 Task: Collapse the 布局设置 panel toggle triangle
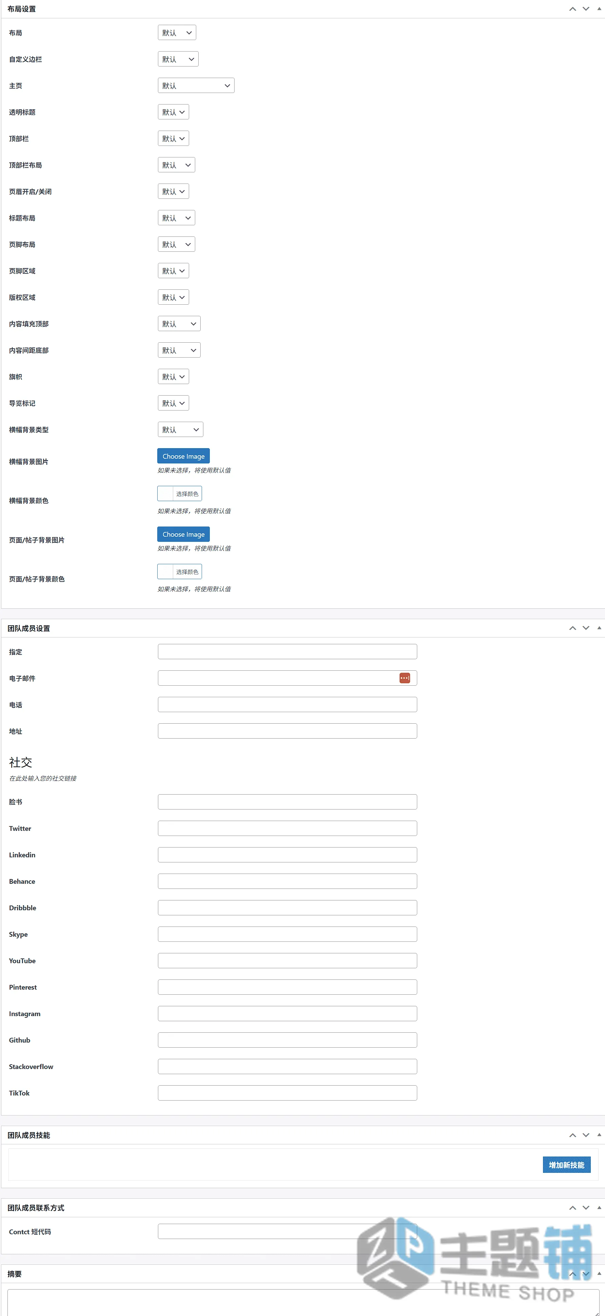pos(599,9)
